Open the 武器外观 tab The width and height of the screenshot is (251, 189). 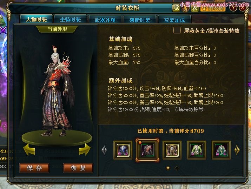(x=105, y=20)
